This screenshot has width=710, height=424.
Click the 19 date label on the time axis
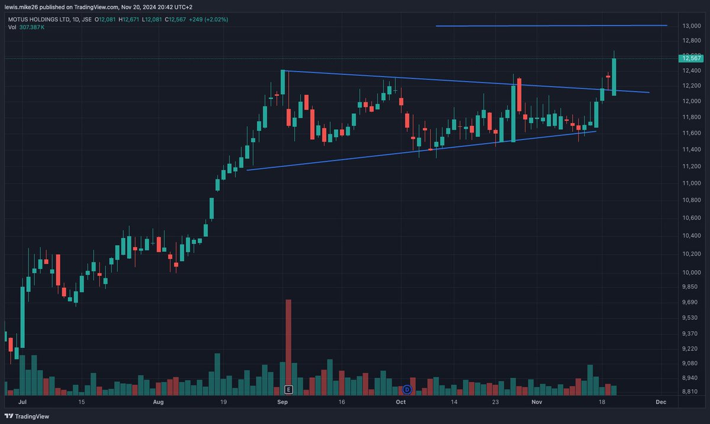pyautogui.click(x=223, y=402)
